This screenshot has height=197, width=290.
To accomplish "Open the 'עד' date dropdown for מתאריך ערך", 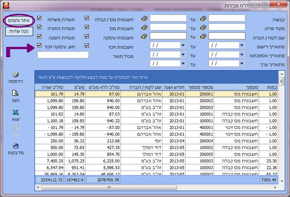I will (183, 63).
